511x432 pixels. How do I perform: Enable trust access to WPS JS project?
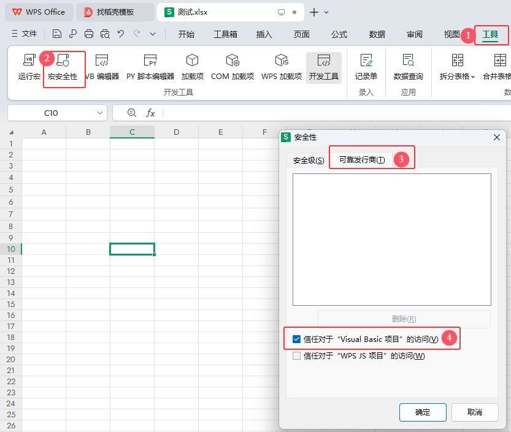pyautogui.click(x=297, y=356)
